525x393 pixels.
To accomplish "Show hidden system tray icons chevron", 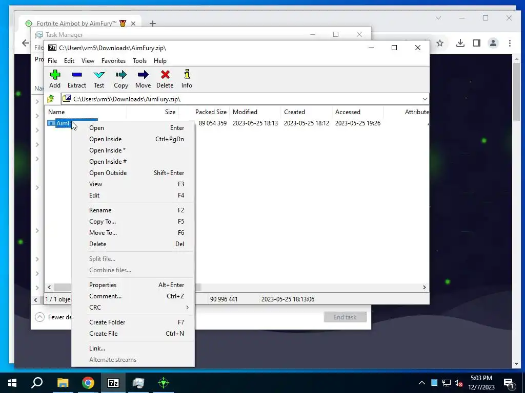I will (x=422, y=383).
